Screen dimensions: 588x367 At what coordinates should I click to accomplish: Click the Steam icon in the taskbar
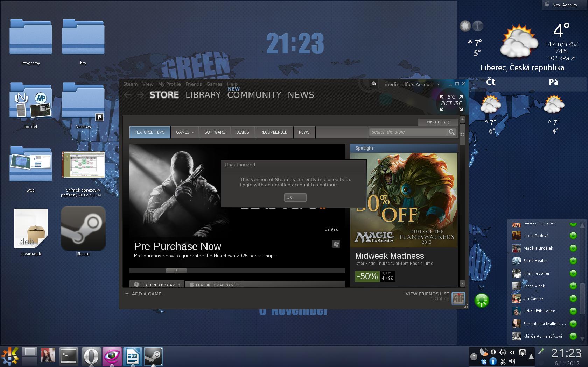(153, 357)
